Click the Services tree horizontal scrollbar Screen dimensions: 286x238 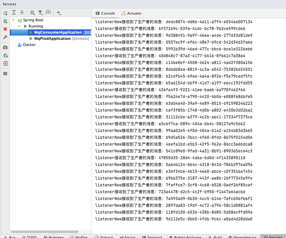pos(45,232)
